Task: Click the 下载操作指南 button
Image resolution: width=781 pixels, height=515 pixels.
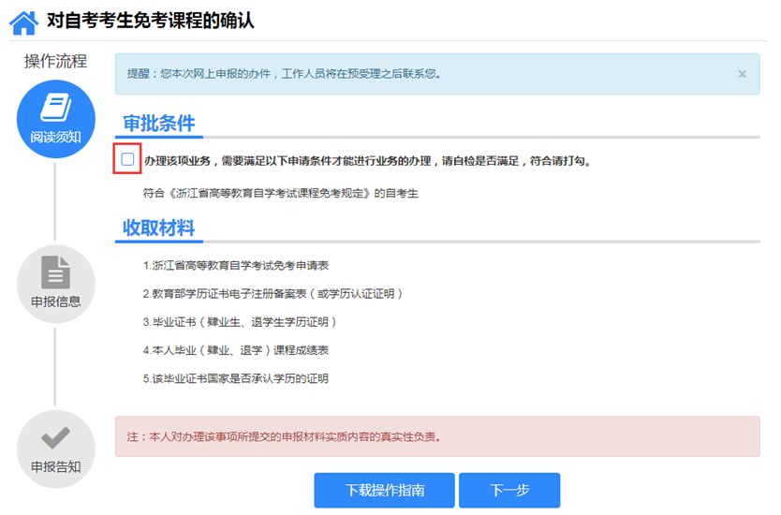Action: pos(384,491)
